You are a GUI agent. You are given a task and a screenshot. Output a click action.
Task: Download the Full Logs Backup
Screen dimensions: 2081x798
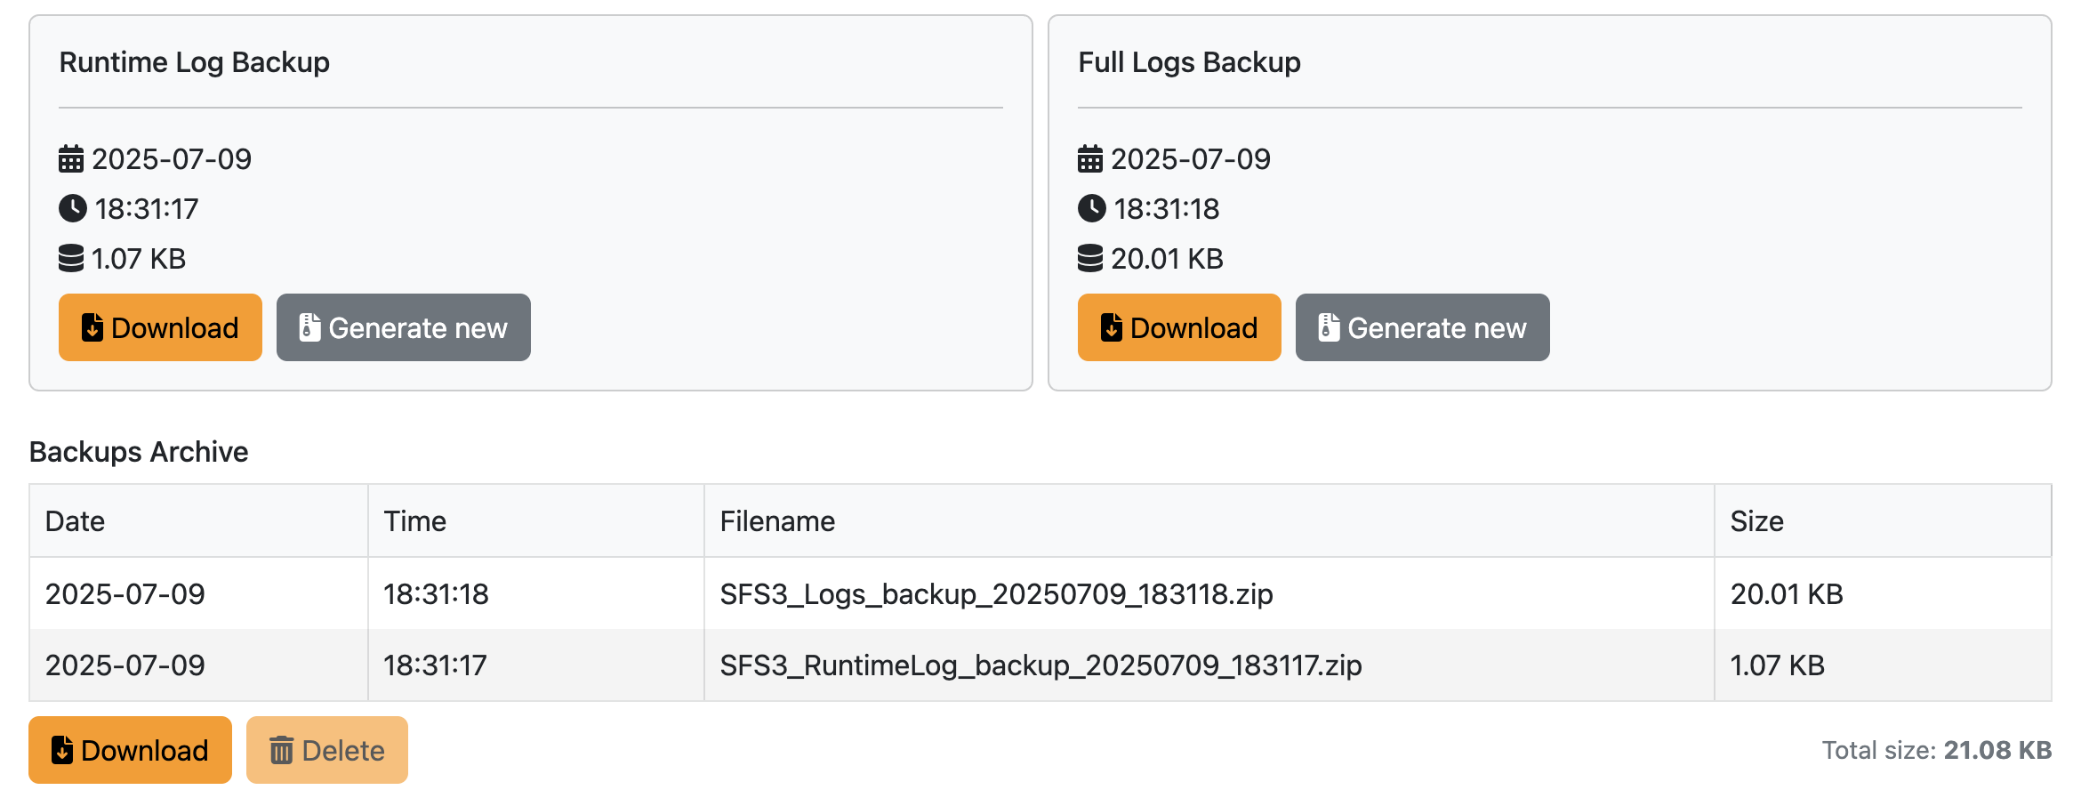coord(1179,328)
